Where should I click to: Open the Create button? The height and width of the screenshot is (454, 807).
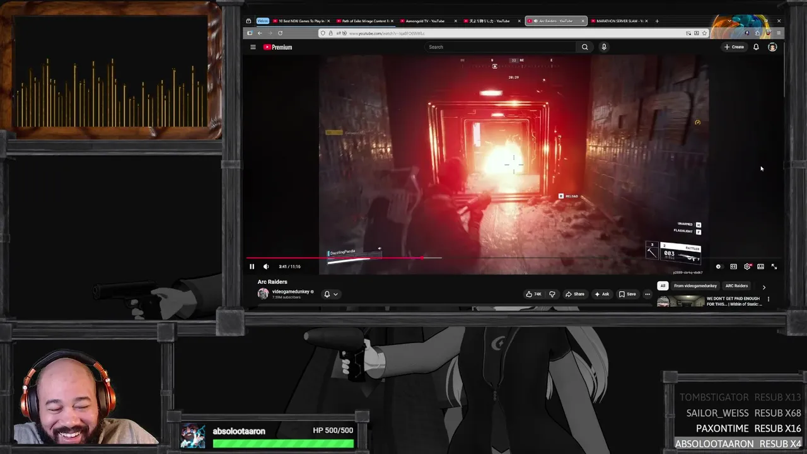coord(734,47)
